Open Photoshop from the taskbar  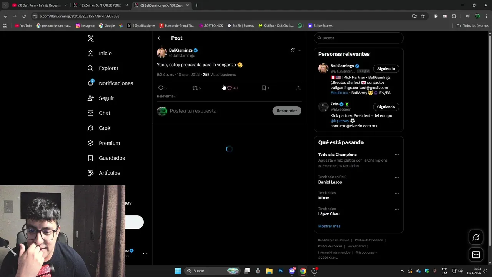tap(281, 271)
